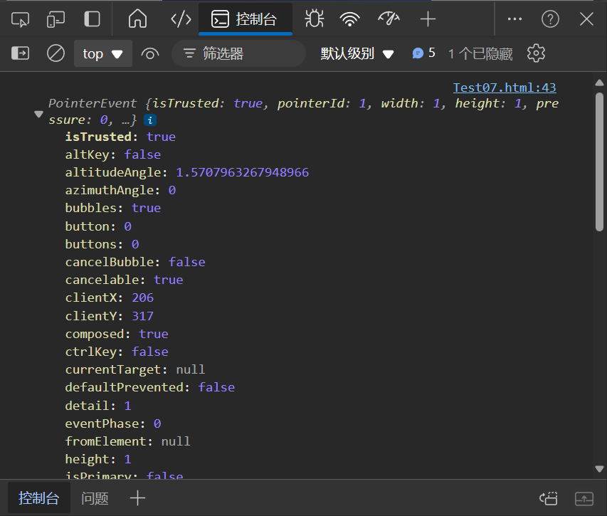This screenshot has height=516, width=607.
Task: Activate the inspect element picker tool
Action: pos(21,19)
